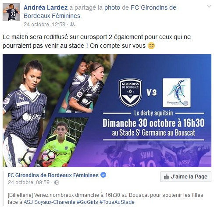The height and width of the screenshot is (207, 214).
Task: Click the blue verified badge icon
Action: tap(103, 175)
